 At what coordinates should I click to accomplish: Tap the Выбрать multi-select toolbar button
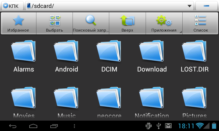coord(54,23)
